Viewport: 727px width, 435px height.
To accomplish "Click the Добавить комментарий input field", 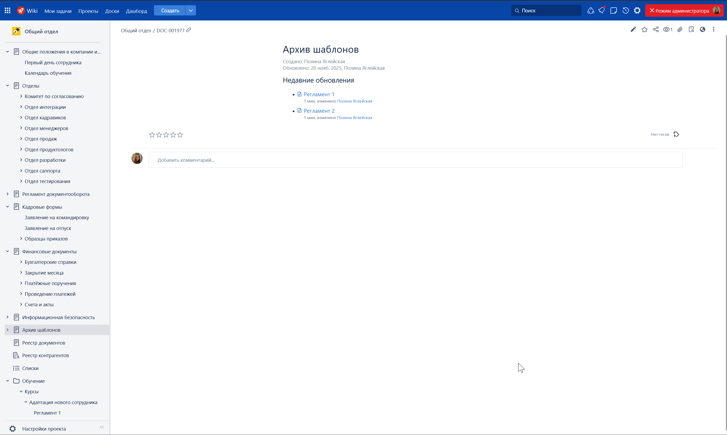I will 415,160.
